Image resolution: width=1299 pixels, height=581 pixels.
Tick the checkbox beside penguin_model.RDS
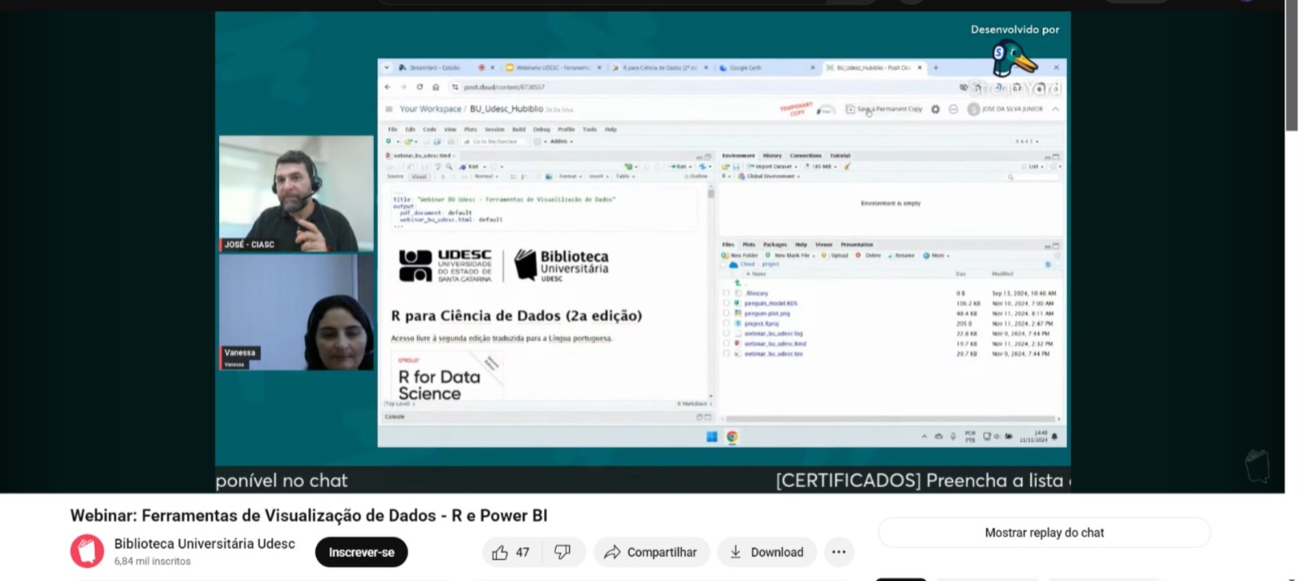point(727,303)
